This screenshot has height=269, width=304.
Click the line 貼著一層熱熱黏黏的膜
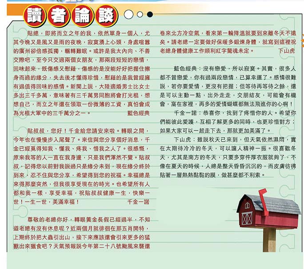click(212, 175)
